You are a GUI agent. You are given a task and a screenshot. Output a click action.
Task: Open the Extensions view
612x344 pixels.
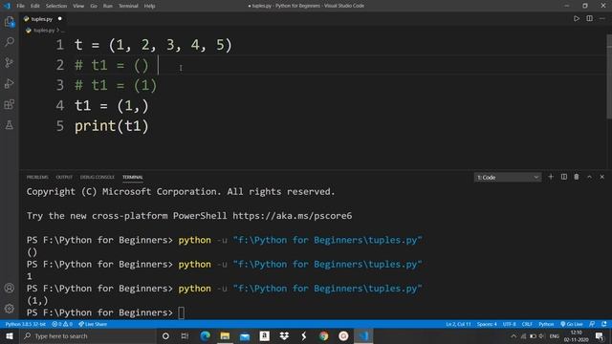(x=10, y=104)
